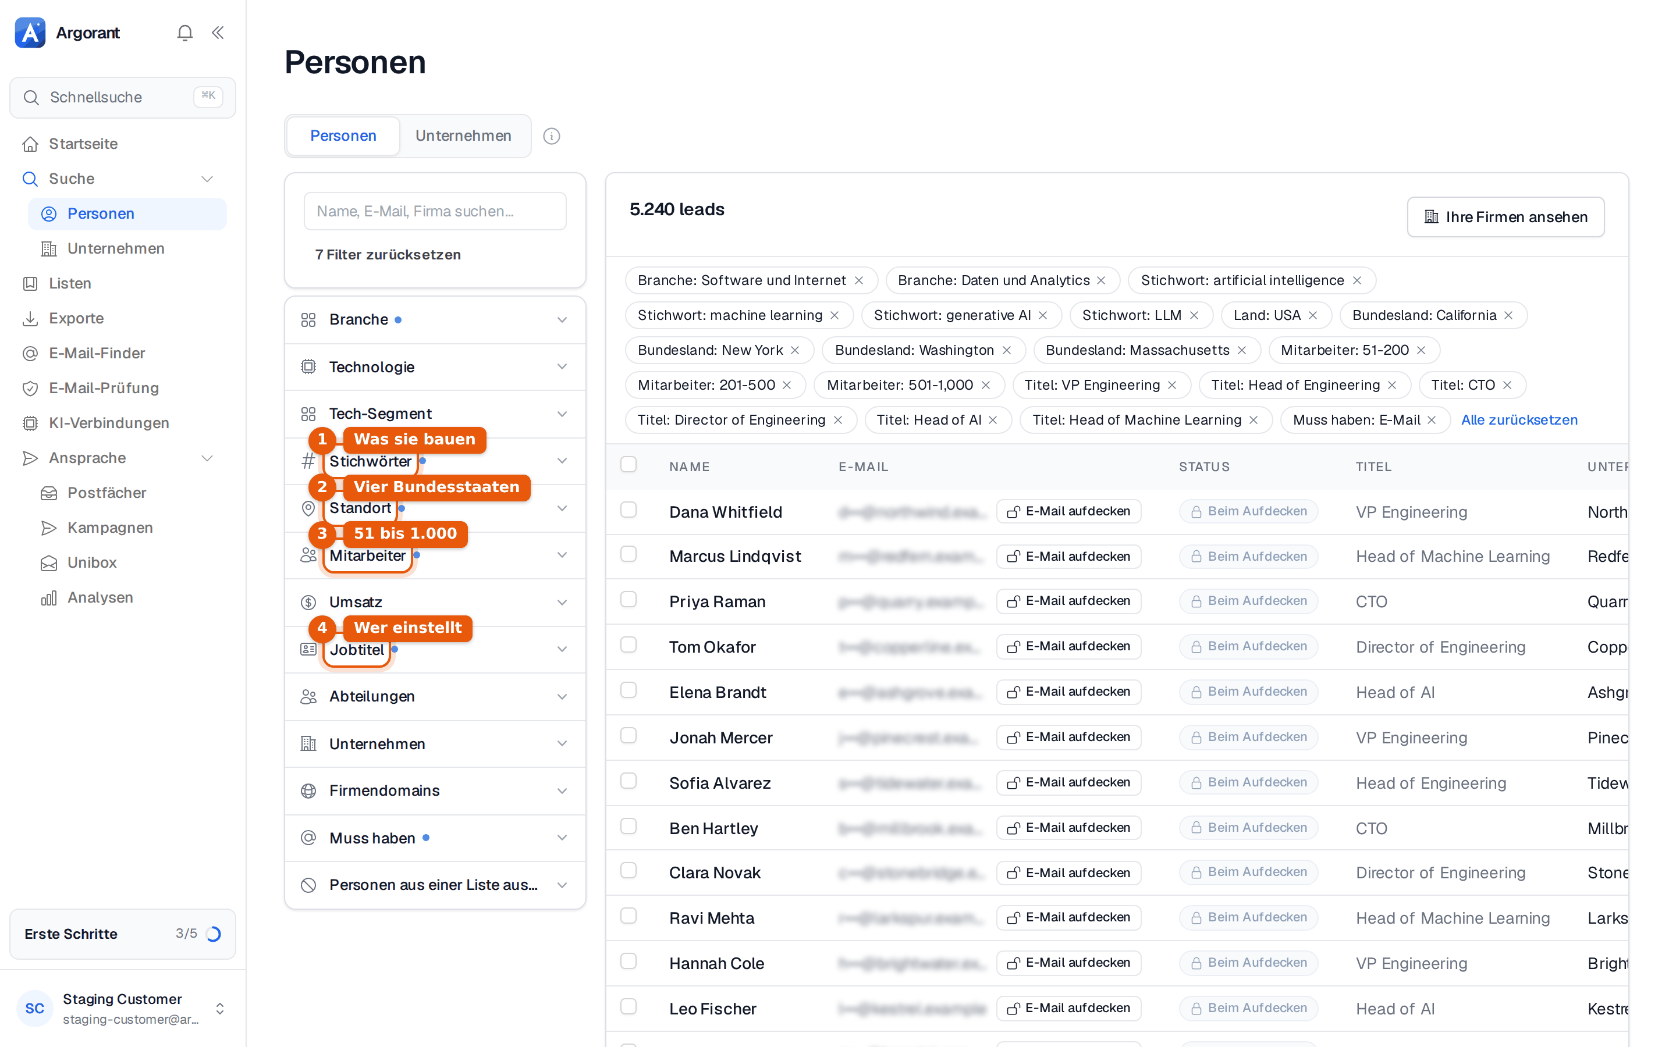Screen dimensions: 1676x1047
Task: Remove the 'Titel: CTO' filter chip
Action: (x=1507, y=385)
